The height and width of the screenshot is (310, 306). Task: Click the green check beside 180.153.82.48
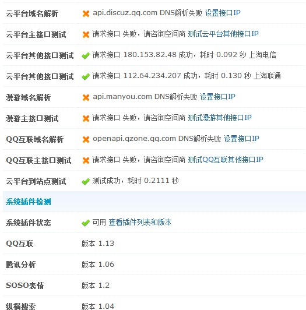click(86, 55)
